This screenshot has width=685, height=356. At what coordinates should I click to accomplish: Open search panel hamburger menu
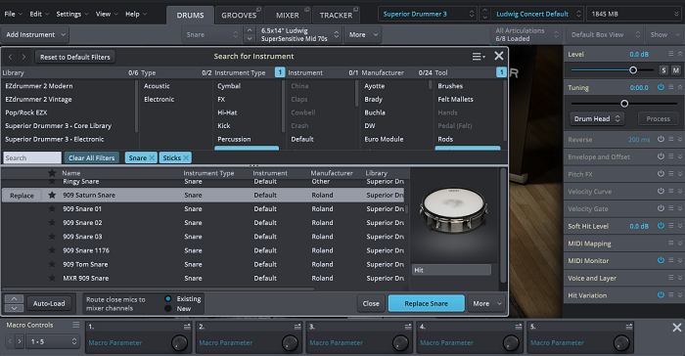tap(479, 57)
